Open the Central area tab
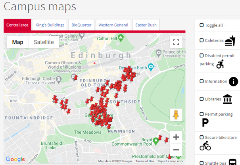 (17, 25)
